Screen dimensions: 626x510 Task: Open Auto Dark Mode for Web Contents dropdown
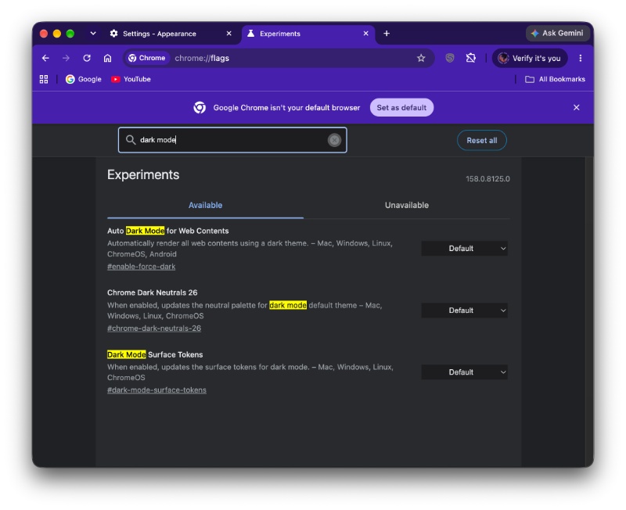pos(464,249)
